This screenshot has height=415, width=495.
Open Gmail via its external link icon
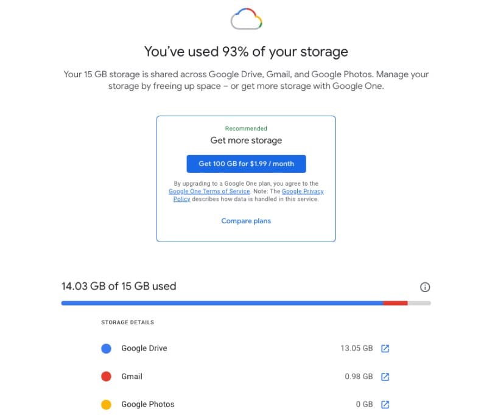(385, 376)
